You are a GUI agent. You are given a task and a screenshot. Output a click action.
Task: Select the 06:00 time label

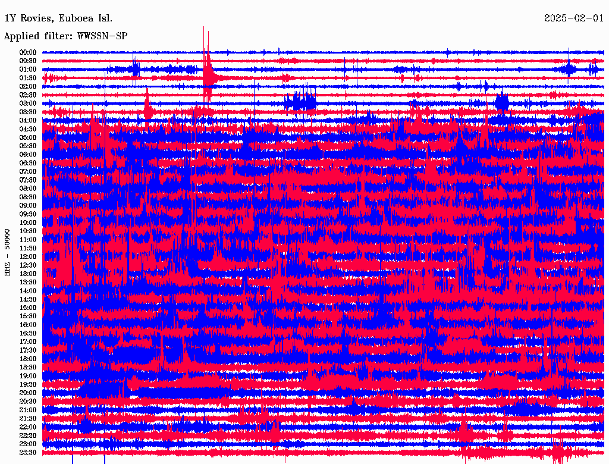(28, 154)
